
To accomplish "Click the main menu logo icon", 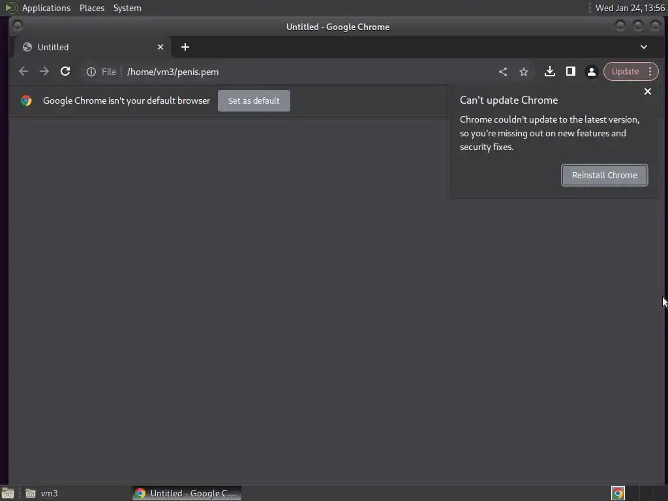I will click(x=10, y=8).
